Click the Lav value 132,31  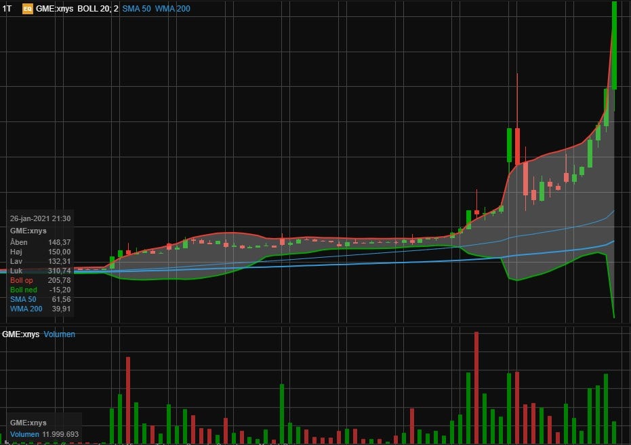tap(59, 261)
